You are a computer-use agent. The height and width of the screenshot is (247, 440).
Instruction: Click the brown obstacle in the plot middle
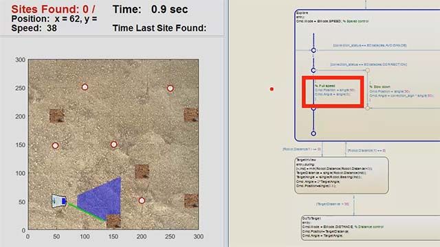[x=142, y=172]
